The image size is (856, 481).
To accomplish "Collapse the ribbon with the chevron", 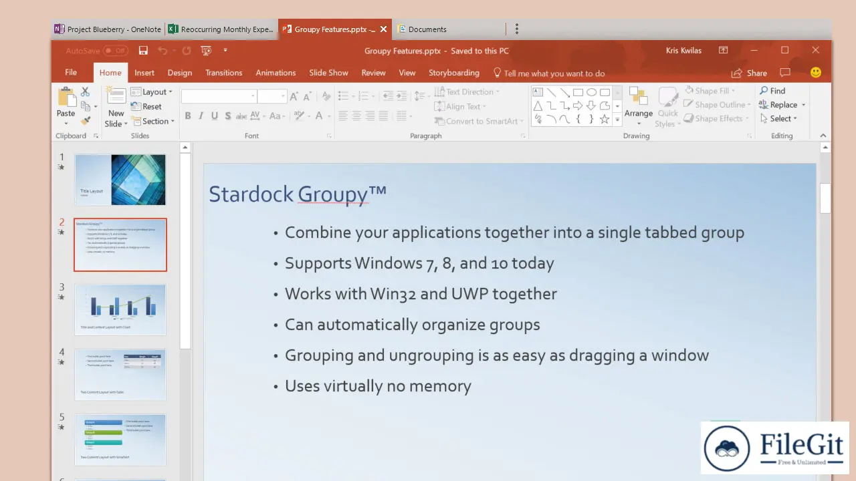I will [x=825, y=136].
